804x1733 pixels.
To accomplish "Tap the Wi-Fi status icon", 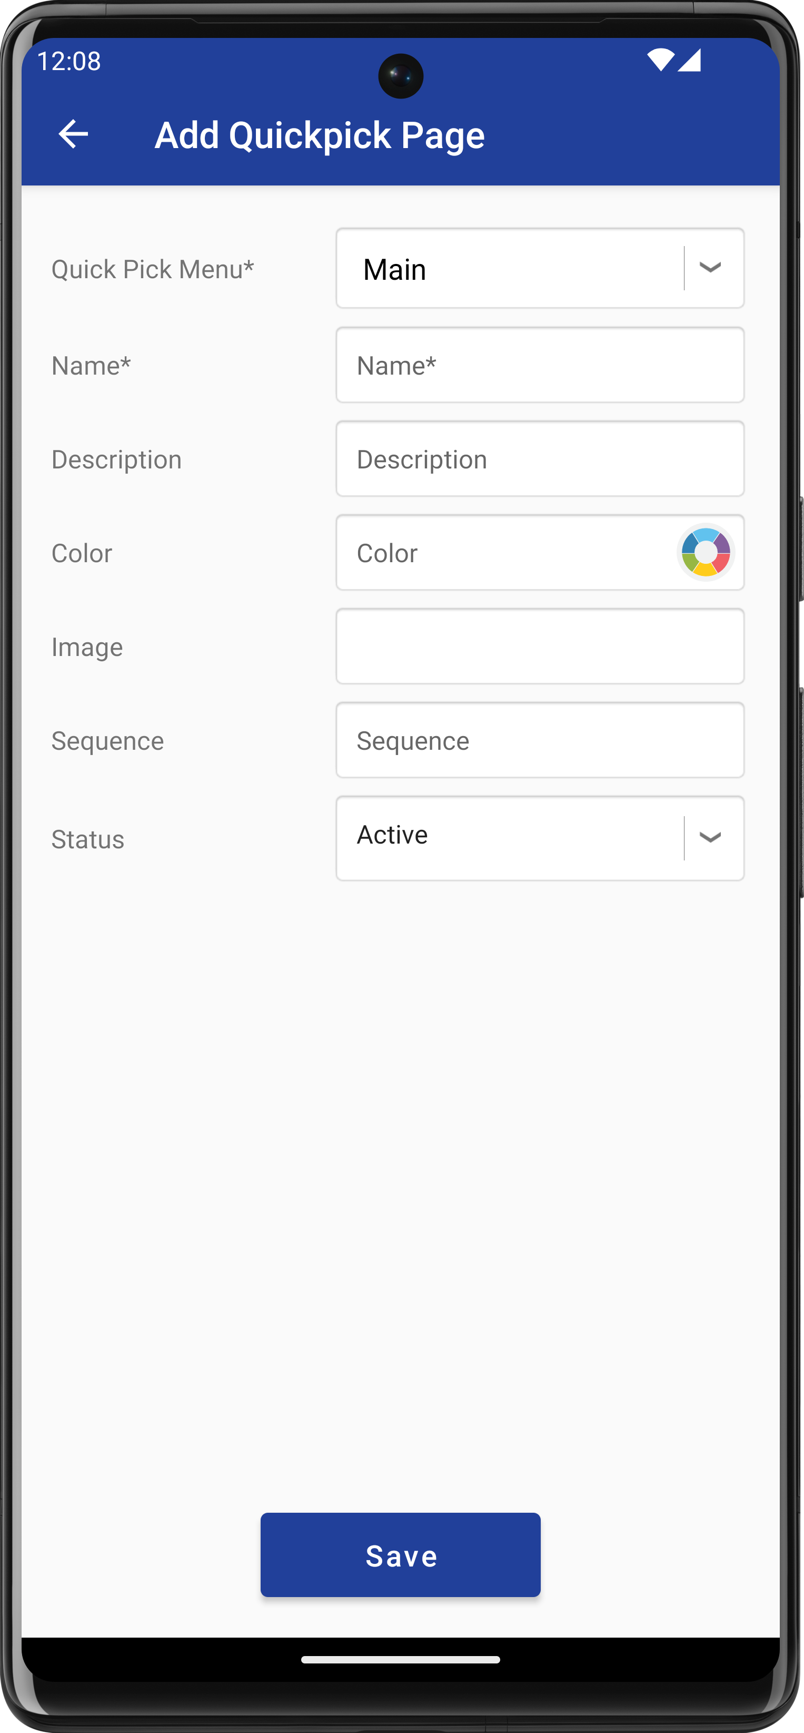I will coord(660,61).
